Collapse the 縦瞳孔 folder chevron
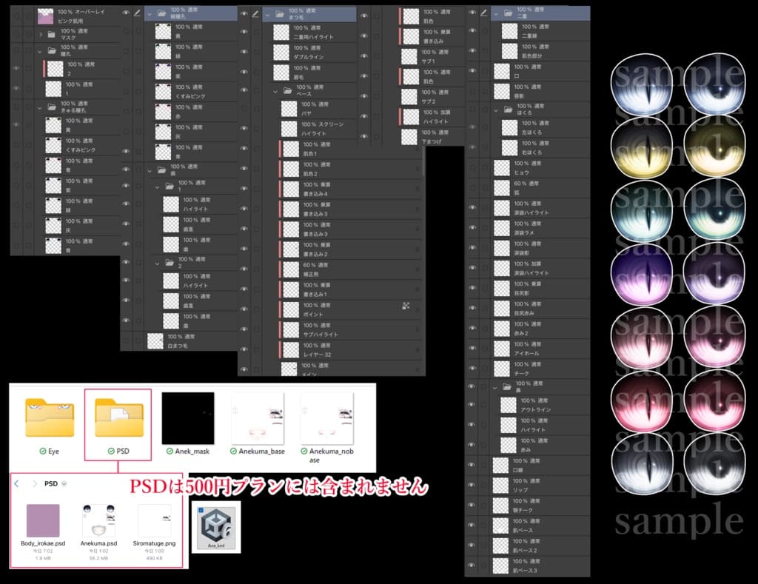This screenshot has width=758, height=584. coord(150,13)
